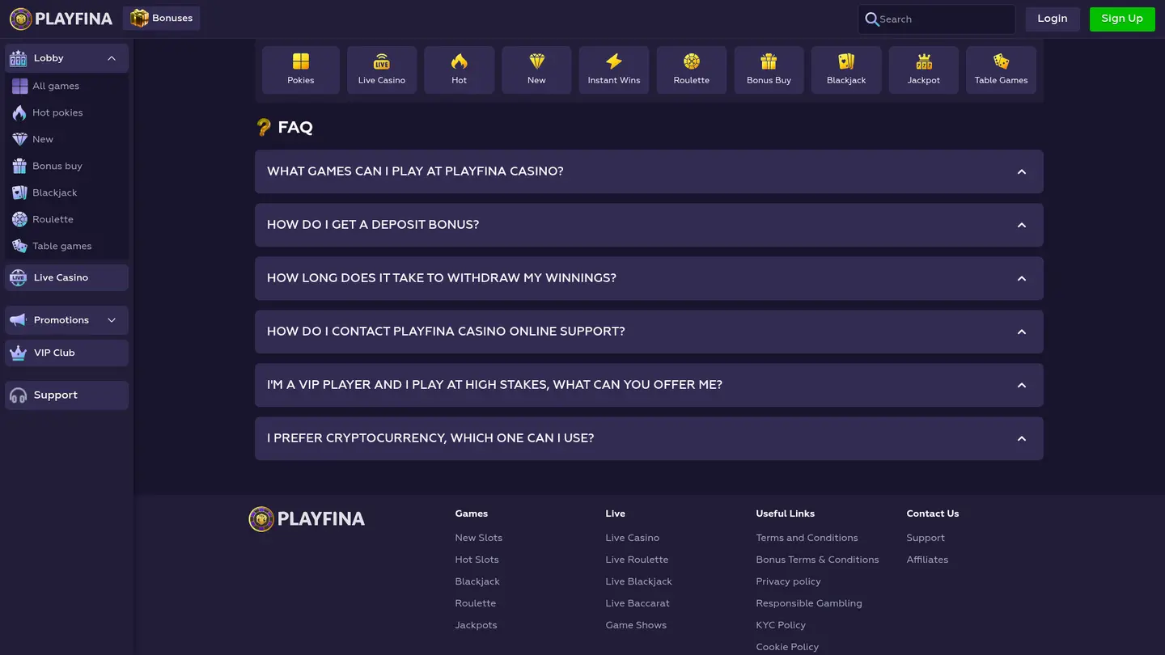
Task: Click the Playfina footer logo
Action: [x=307, y=519]
